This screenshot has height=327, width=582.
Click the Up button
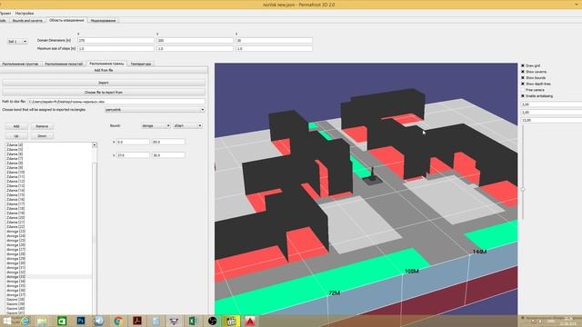tap(16, 136)
